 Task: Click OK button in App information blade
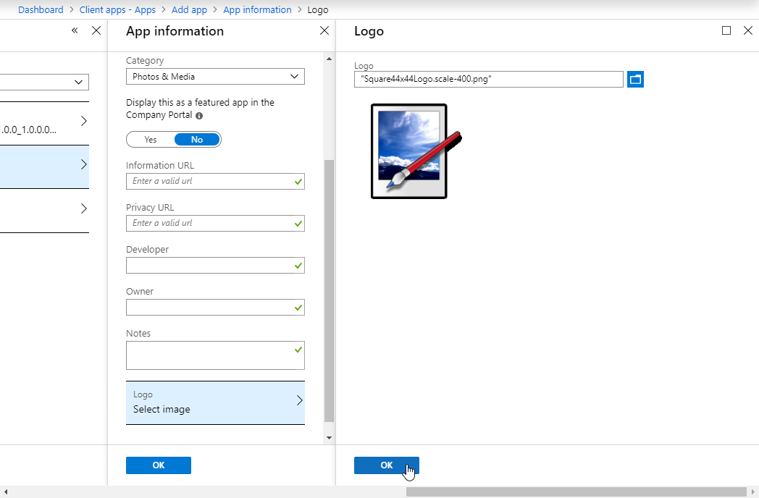[158, 465]
